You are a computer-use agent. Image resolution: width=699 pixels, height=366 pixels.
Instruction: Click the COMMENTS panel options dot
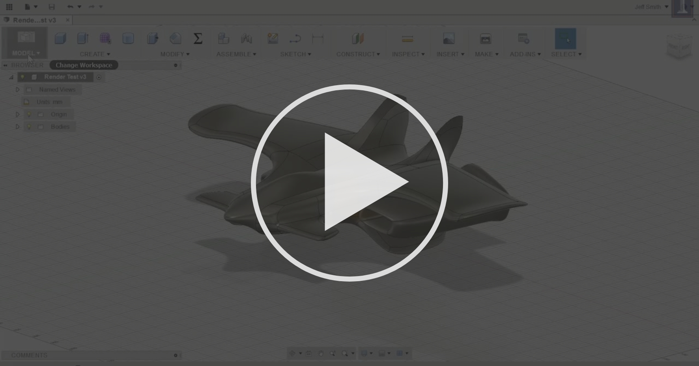[x=176, y=355]
